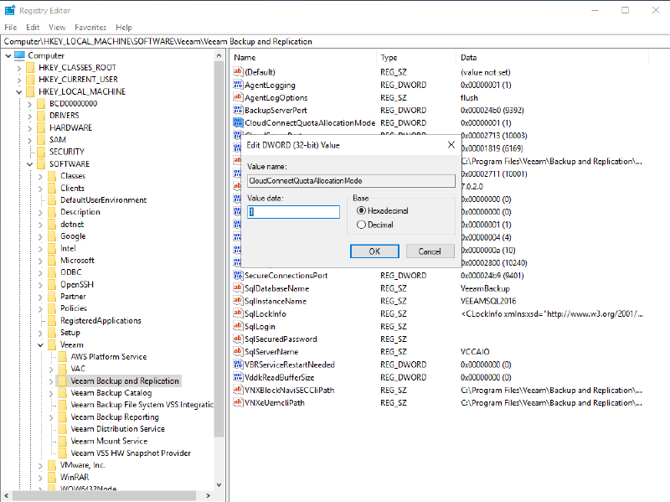This screenshot has height=502, width=670.
Task: Confirm the DWORD edit with OK
Action: click(x=374, y=251)
